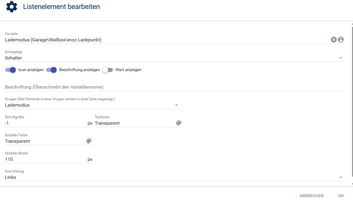Image resolution: width=353 pixels, height=203 pixels.
Task: Click the gear icon beside the dialog title
Action: 12,7
